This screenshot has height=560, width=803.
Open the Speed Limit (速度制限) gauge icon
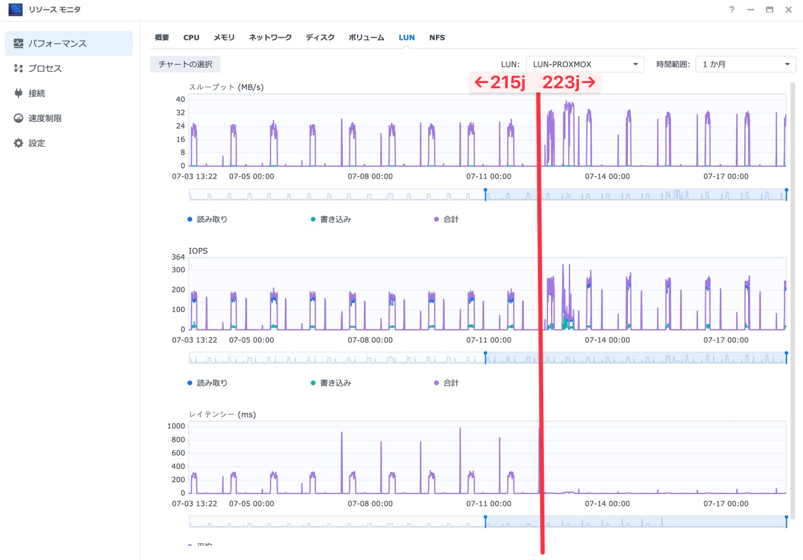18,118
